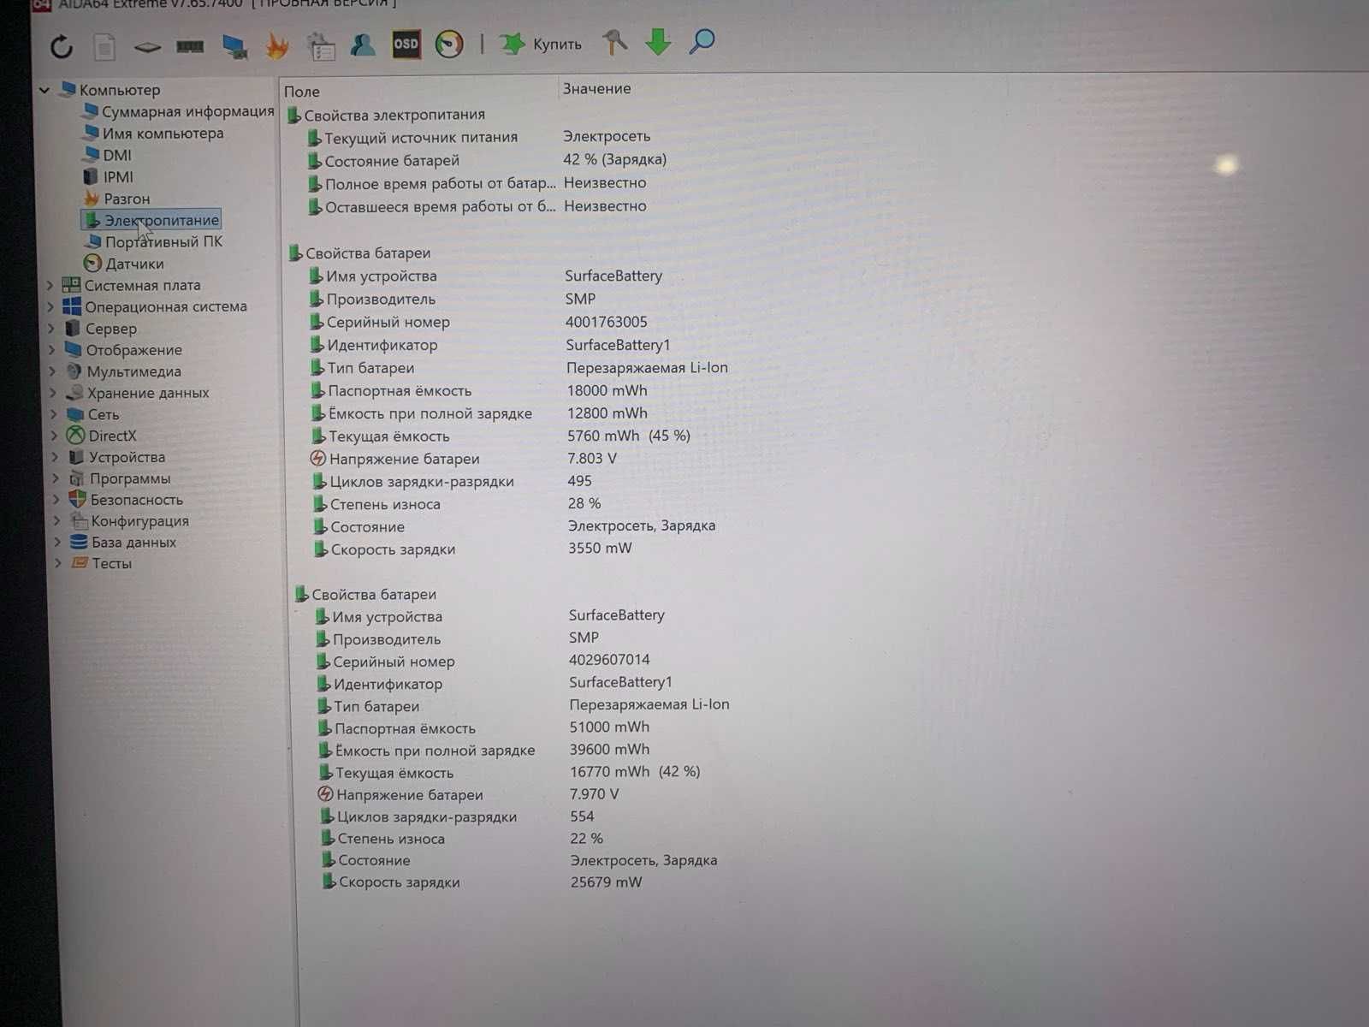Click serial number 4029607014
Image resolution: width=1369 pixels, height=1027 pixels.
(609, 660)
